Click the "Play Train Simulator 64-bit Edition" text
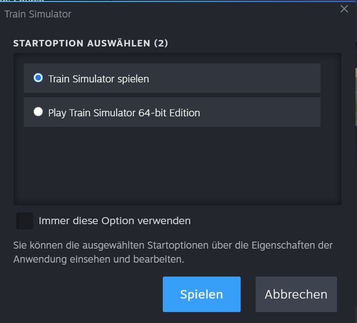The image size is (357, 323). coord(124,113)
